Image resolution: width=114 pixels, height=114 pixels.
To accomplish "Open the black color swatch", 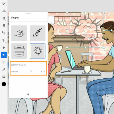I will point(4,84).
